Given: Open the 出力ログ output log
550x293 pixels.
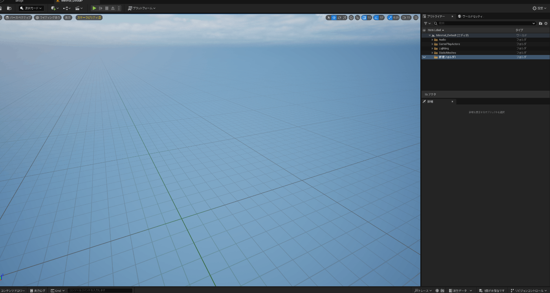Looking at the screenshot, I should (37, 291).
